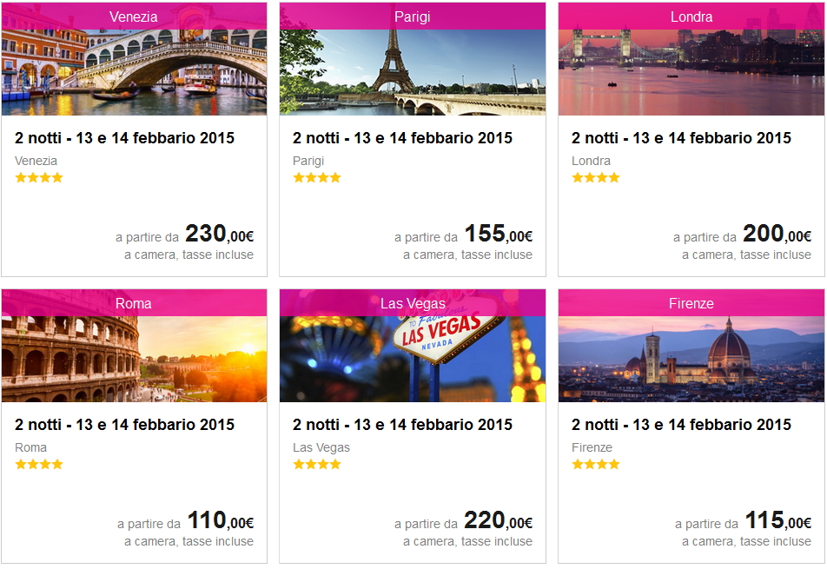The height and width of the screenshot is (569, 827).
Task: Click the Firenze 115,00€ price
Action: [777, 521]
